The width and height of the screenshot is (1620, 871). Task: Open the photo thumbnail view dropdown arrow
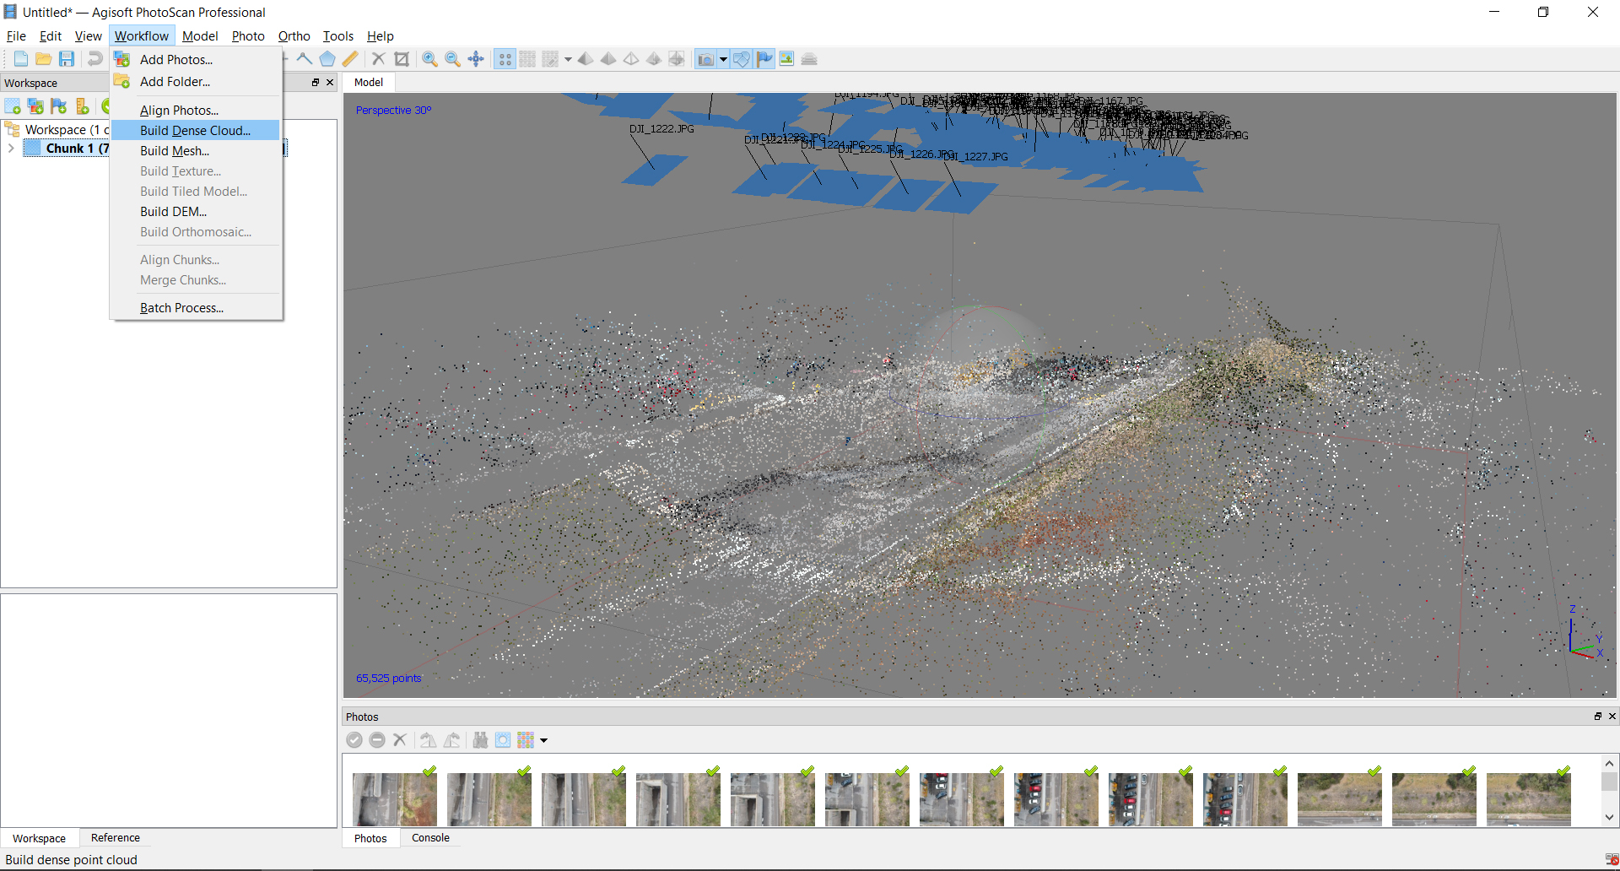pos(544,741)
